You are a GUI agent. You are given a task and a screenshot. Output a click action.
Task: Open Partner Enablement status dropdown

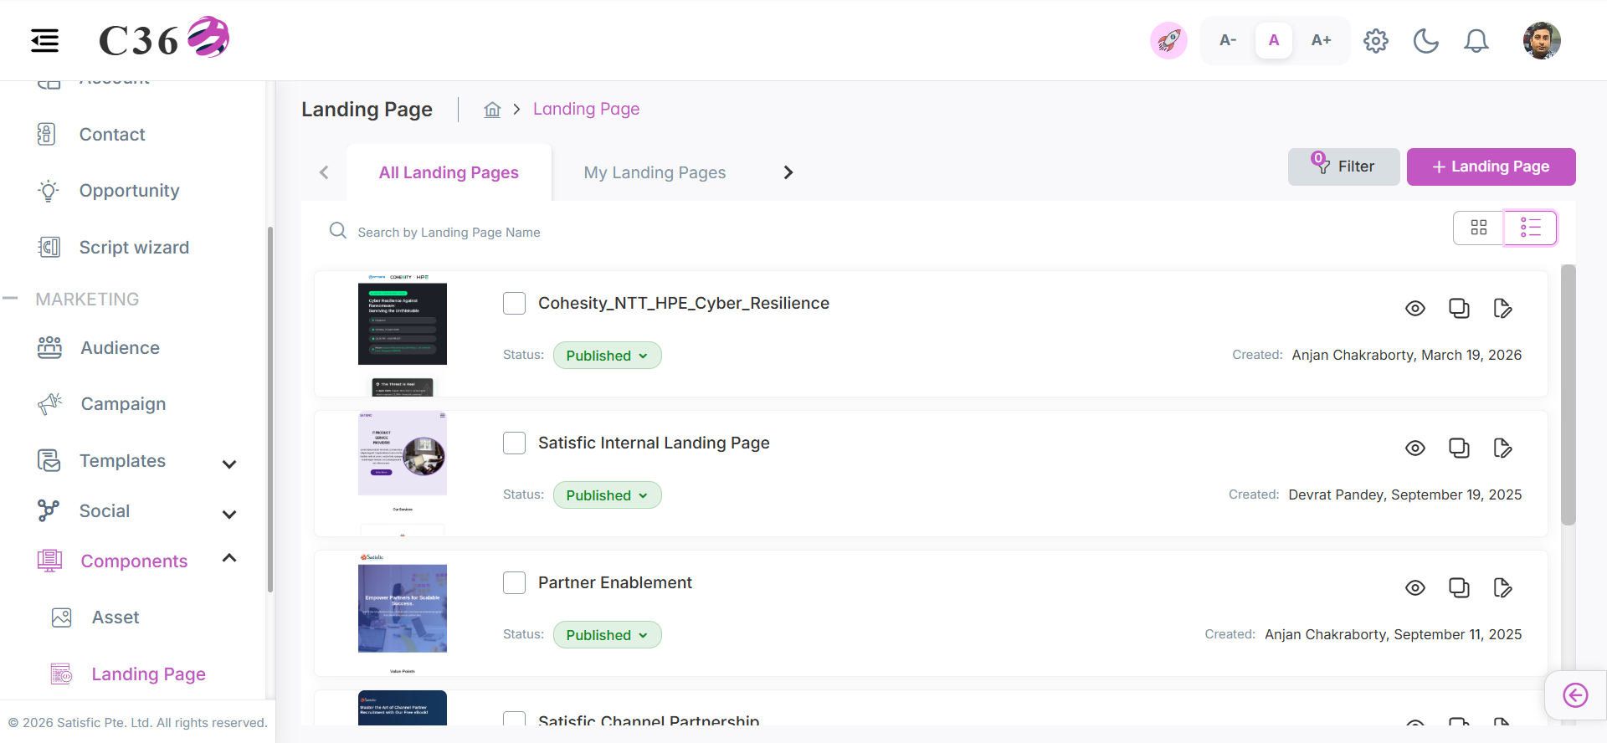point(607,635)
